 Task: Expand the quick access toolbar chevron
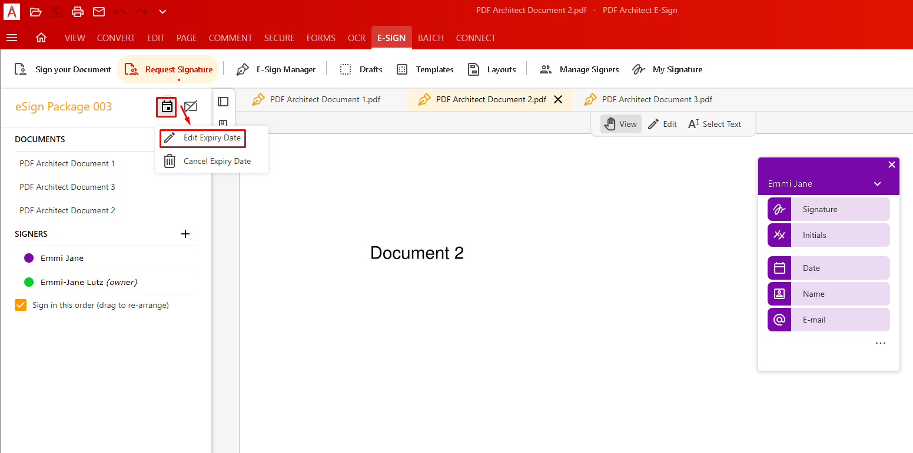coord(162,11)
